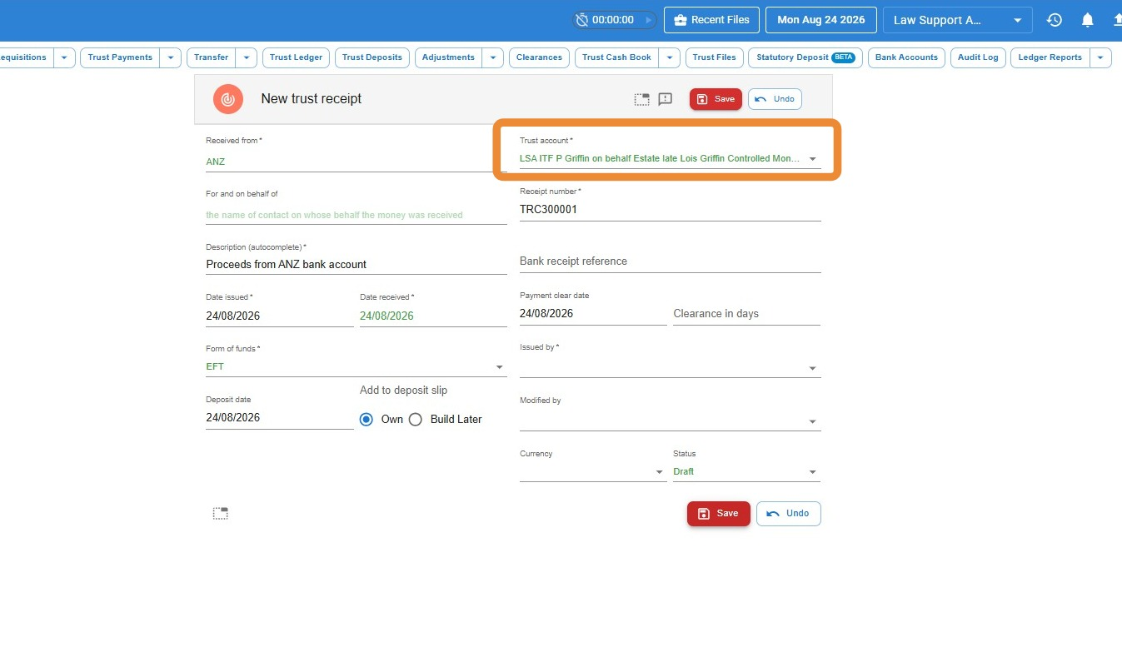Open the notifications bell
The image size is (1122, 657).
tap(1087, 20)
